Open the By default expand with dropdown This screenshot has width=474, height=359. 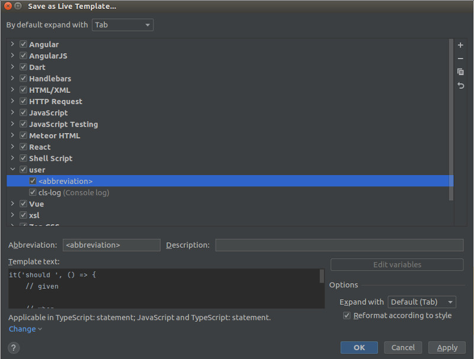tap(123, 25)
